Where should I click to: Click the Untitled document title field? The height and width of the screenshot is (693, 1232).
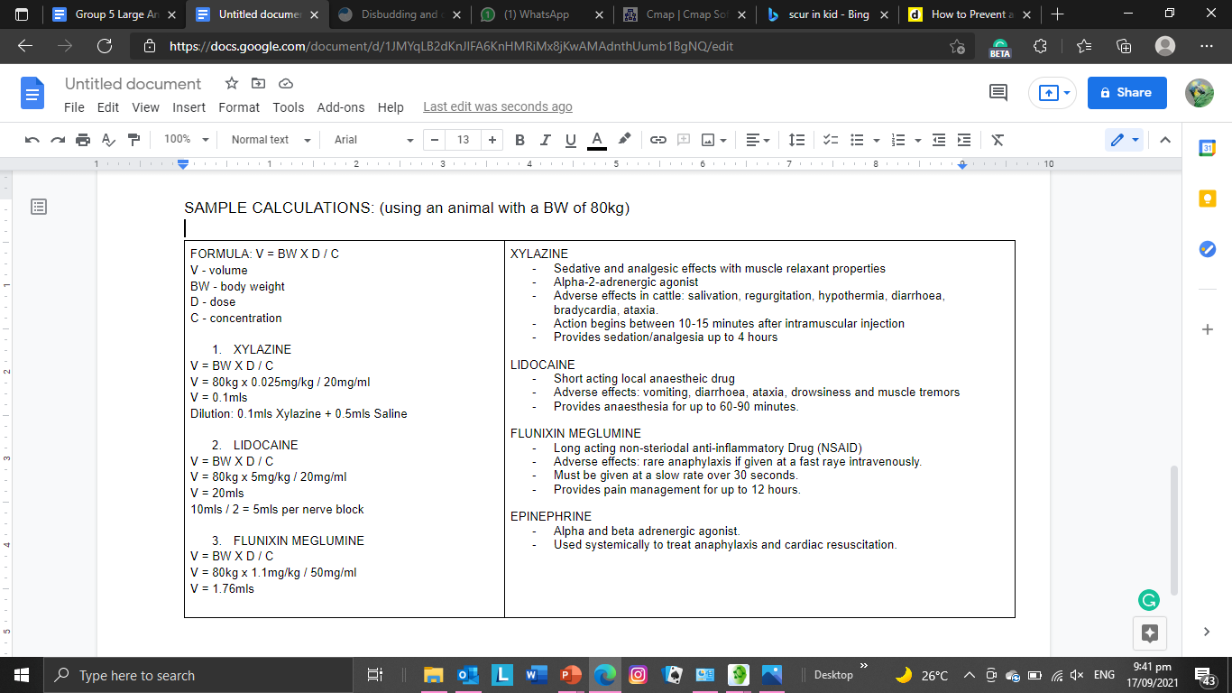coord(133,84)
